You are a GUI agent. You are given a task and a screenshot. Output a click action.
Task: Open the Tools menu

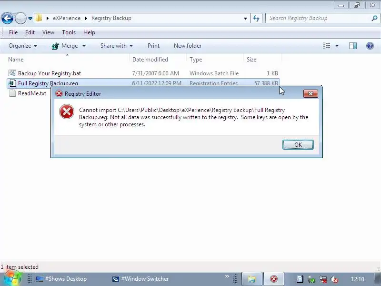point(69,32)
